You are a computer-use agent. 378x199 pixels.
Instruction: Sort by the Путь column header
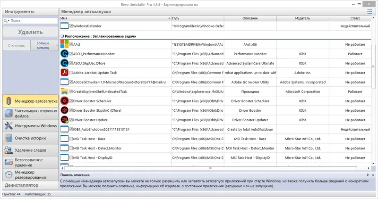[198, 18]
